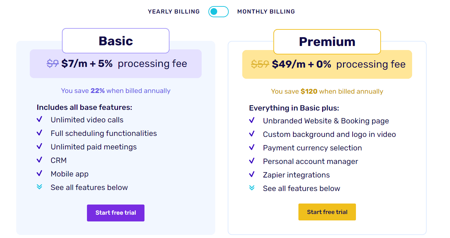450x238 pixels.
Task: Open Premium "See all features below" link
Action: 301,188
